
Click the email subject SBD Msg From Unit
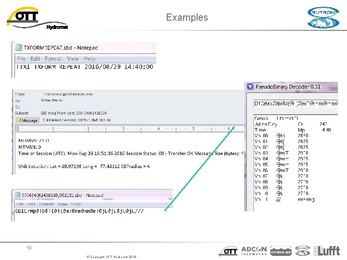click(x=73, y=113)
